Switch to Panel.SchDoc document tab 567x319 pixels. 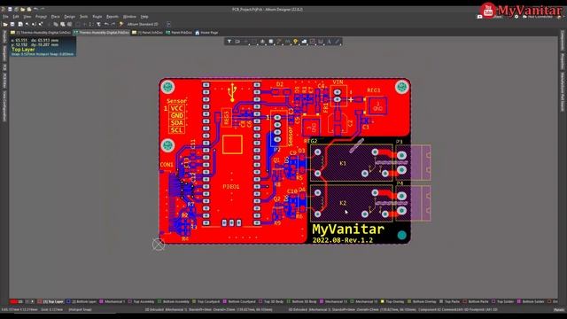(x=147, y=33)
